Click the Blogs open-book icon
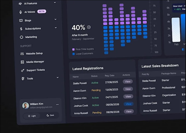186x133 pixels. (x=21, y=21)
